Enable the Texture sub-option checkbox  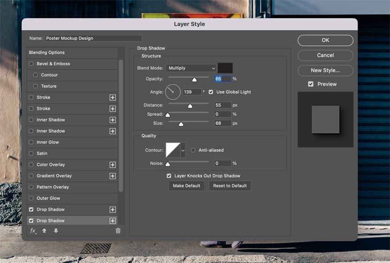point(35,86)
